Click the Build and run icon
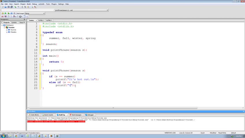The width and height of the screenshot is (245, 138). coord(8,13)
